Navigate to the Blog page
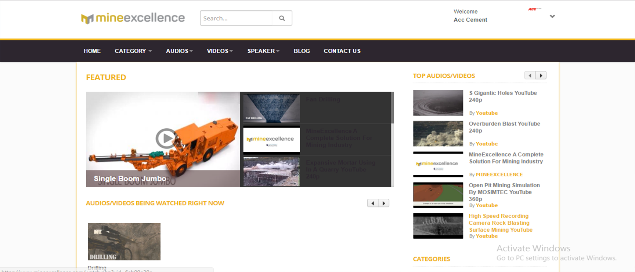This screenshot has height=272, width=635. (302, 51)
